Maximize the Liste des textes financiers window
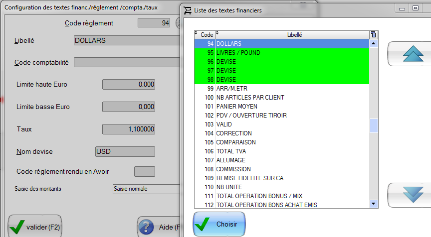 [x=415, y=8]
